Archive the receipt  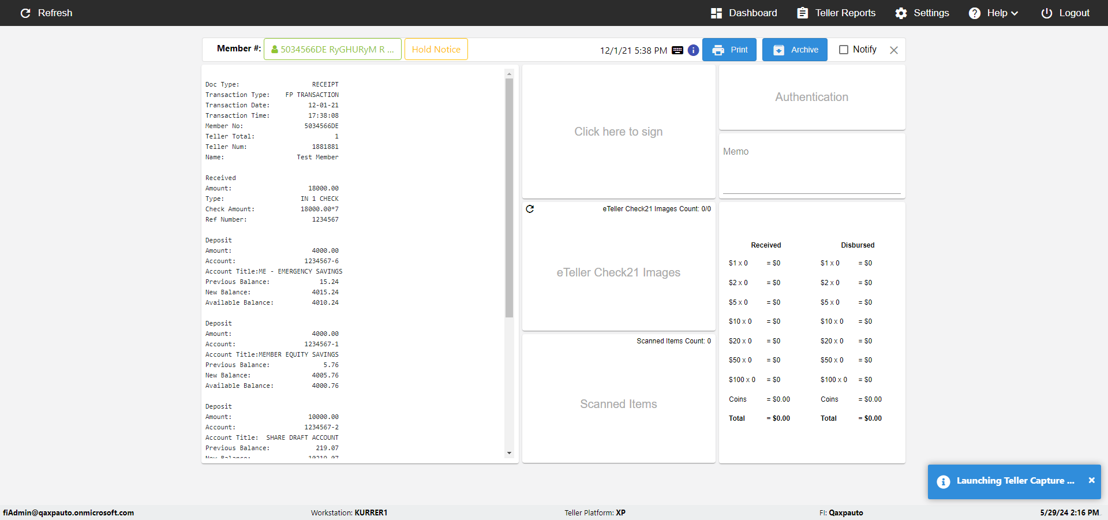click(x=795, y=50)
